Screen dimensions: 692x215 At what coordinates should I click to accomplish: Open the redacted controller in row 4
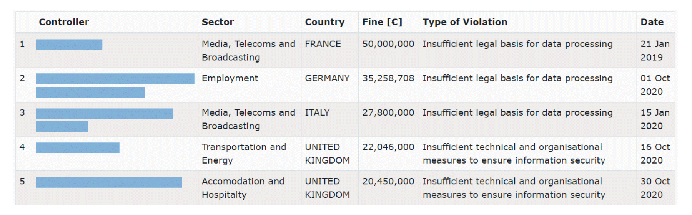(x=78, y=148)
